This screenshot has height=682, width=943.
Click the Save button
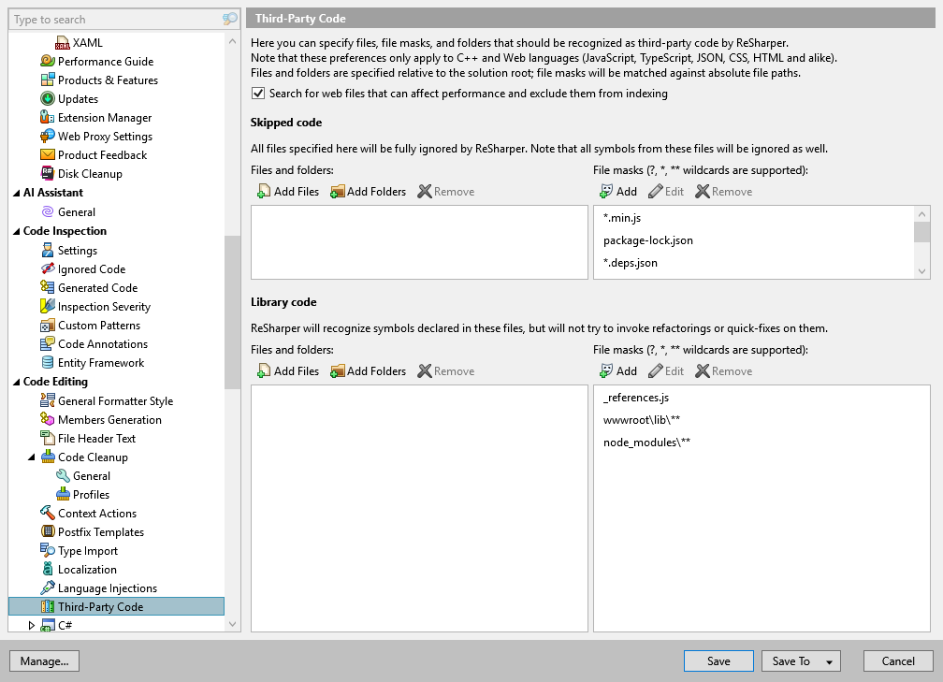tap(718, 660)
